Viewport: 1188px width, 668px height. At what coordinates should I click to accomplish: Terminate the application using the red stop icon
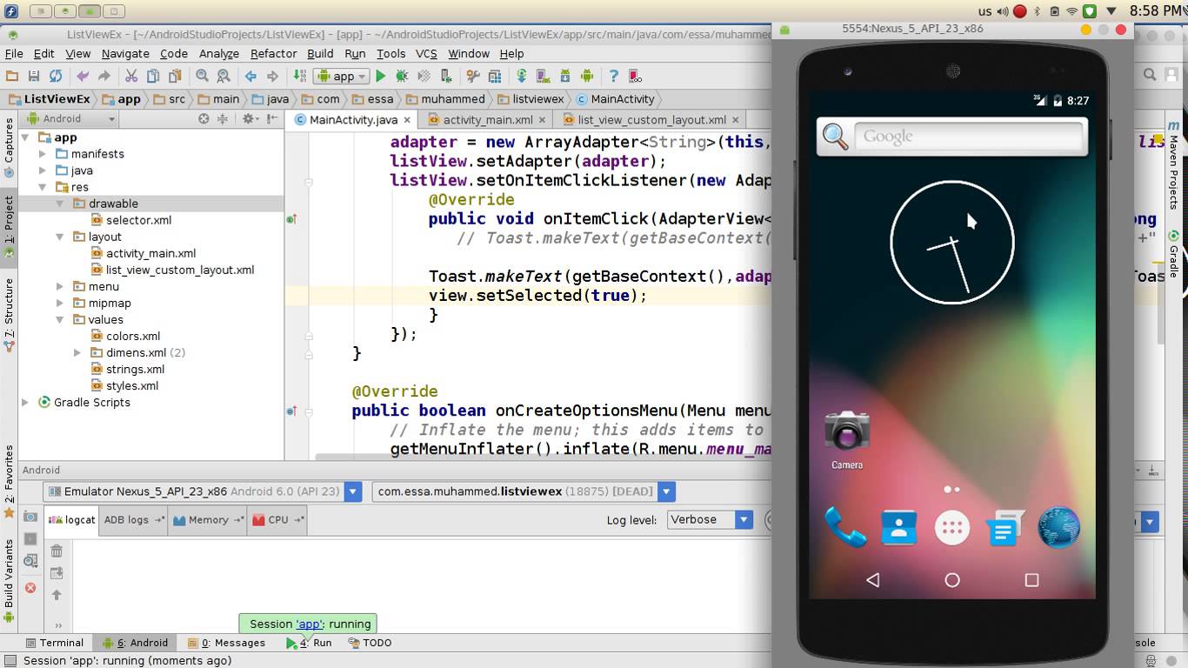pos(30,588)
